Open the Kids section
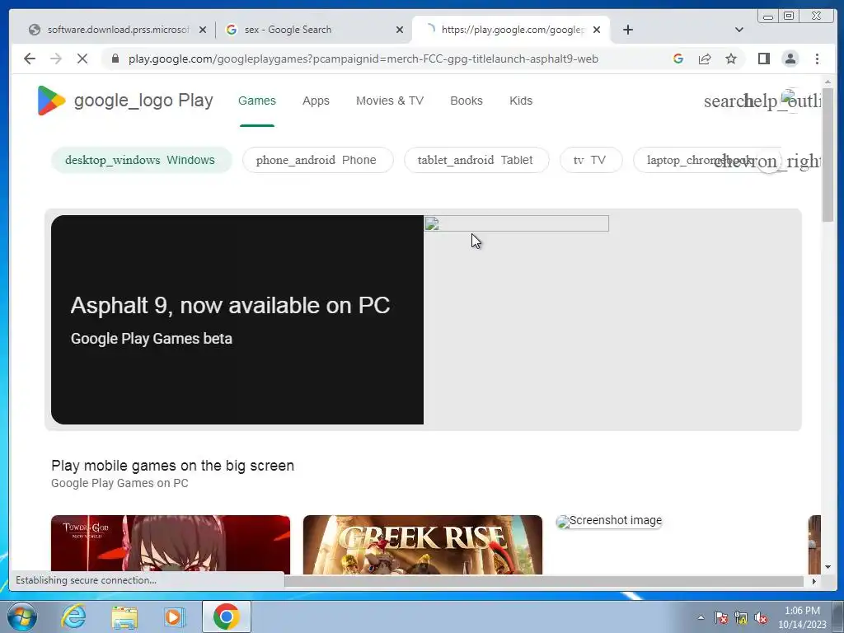The width and height of the screenshot is (844, 633). [x=521, y=101]
